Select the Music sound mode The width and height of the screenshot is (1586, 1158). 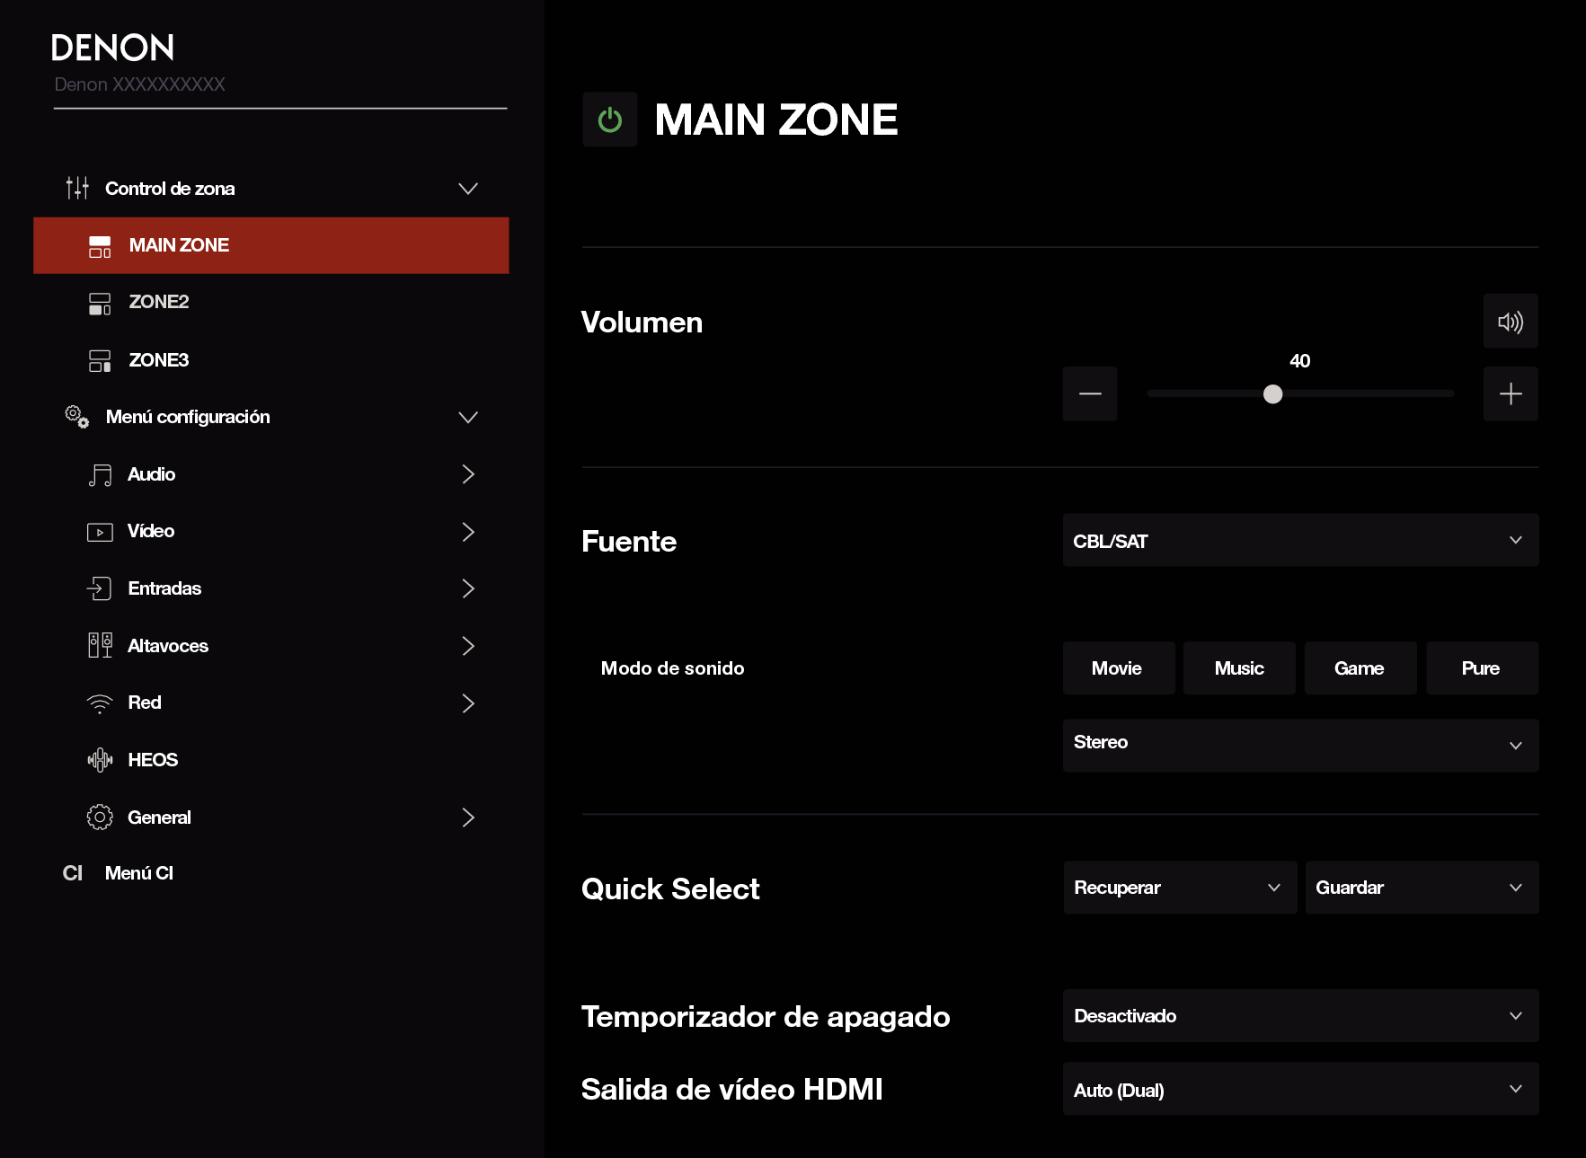tap(1239, 668)
